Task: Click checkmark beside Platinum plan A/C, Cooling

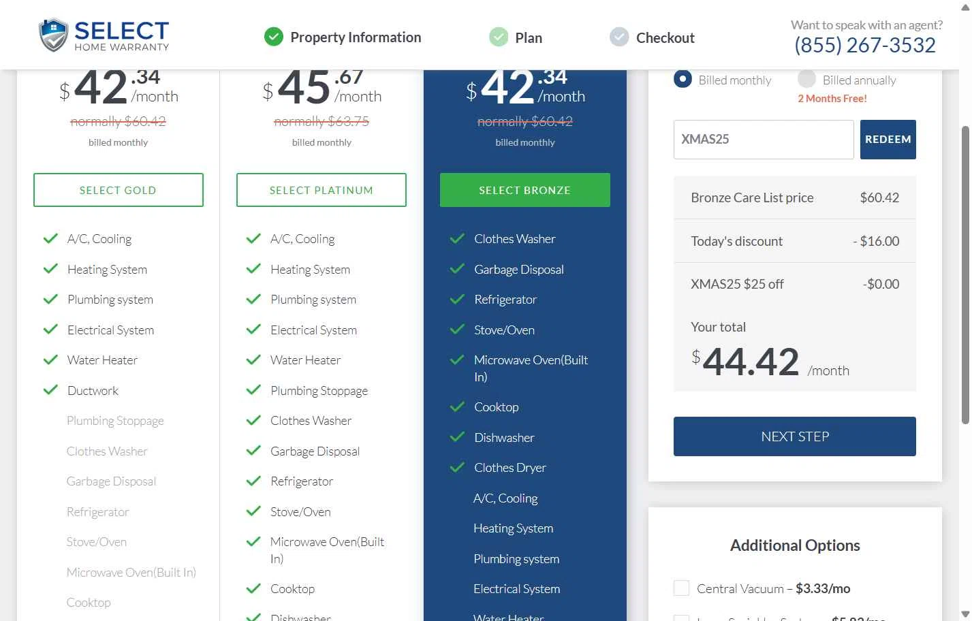Action: click(x=253, y=238)
